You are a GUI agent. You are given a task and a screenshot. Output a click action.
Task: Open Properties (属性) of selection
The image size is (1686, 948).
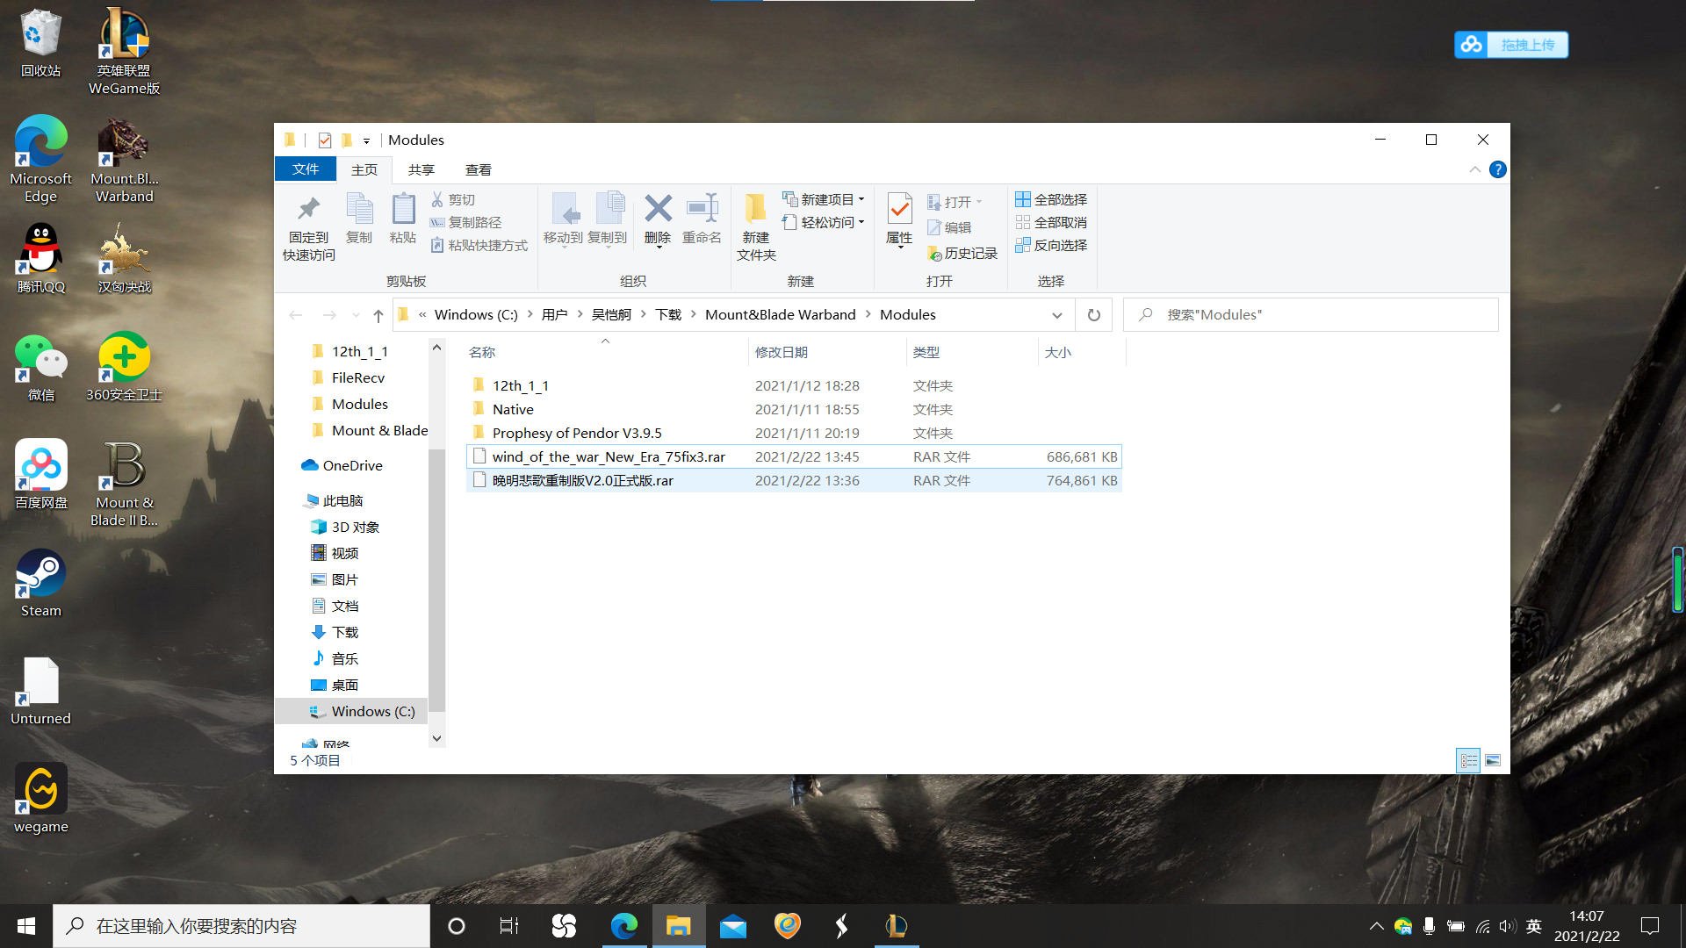pyautogui.click(x=899, y=219)
